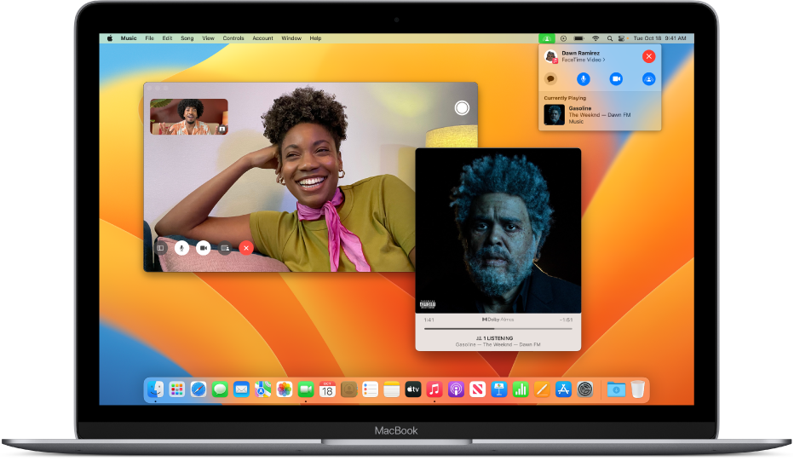Open Numbers from the Dock
Screen dimensions: 794x467
(x=521, y=389)
